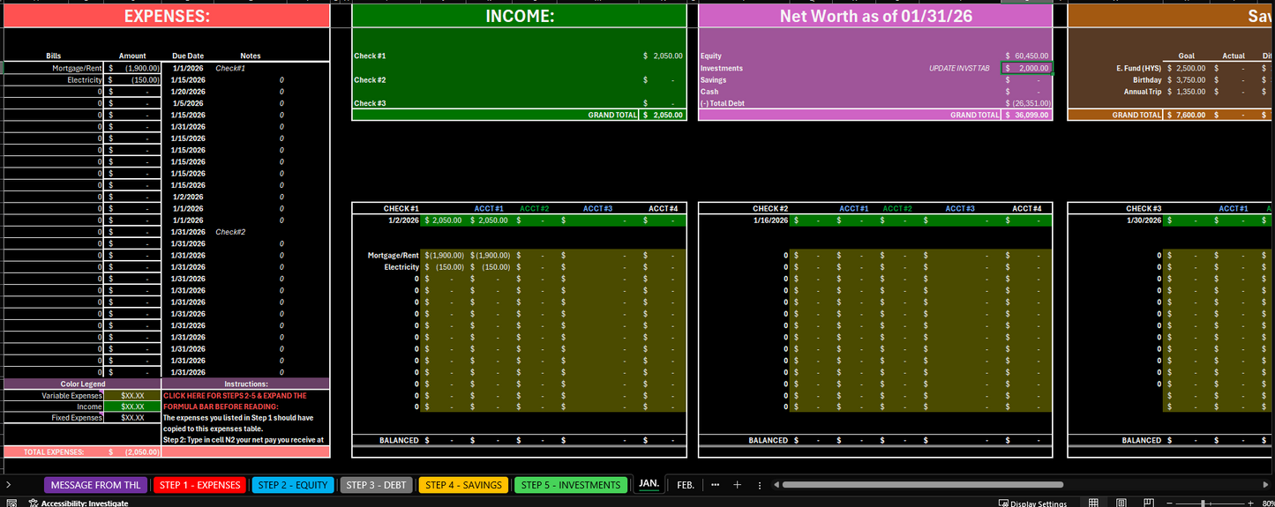Go to STEP 3 - DEBT sheet
The height and width of the screenshot is (507, 1275).
coord(377,485)
